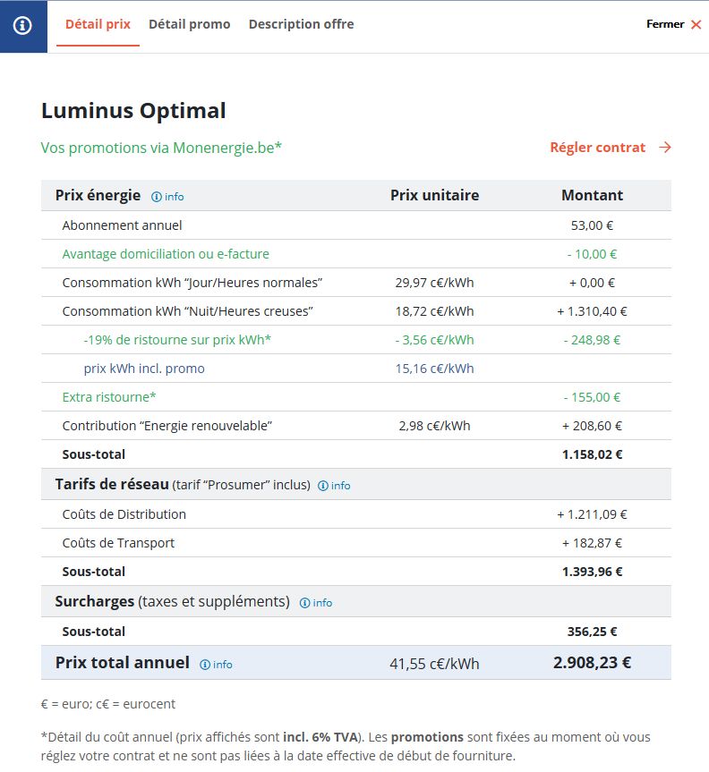Click the Montant column header
709x772 pixels.
tap(592, 196)
